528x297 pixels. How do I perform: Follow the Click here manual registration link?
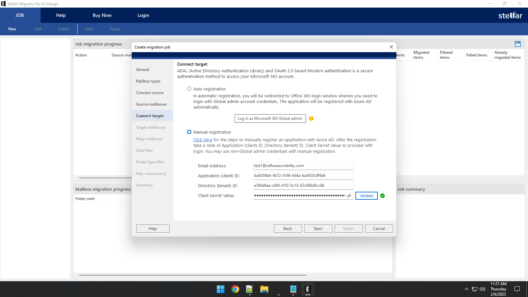coord(203,140)
